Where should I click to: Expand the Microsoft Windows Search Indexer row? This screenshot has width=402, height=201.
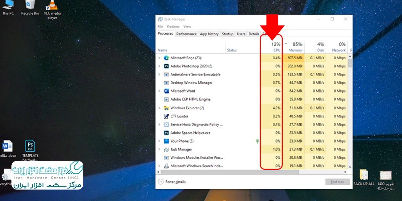pos(159,166)
